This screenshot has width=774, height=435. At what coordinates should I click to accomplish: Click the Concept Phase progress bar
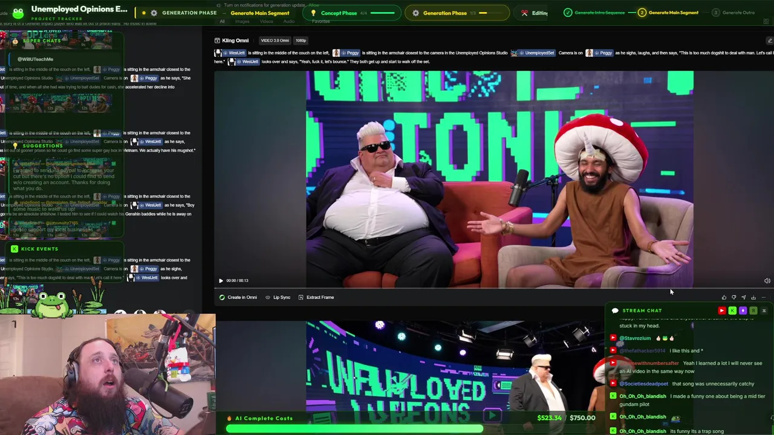click(382, 13)
